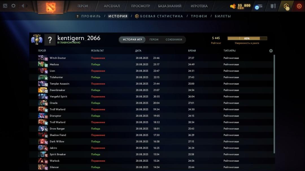305x171 pixels.
Task: Select the Disruptor hero portrait
Action: click(43, 116)
